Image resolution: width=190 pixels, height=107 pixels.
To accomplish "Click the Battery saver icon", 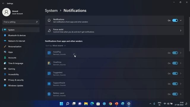I will coord(49,94).
